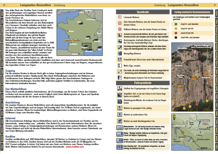The width and height of the screenshot is (218, 154).
Task: Click the orange circle for Grad VI- bis VII-
Action: (176, 29)
